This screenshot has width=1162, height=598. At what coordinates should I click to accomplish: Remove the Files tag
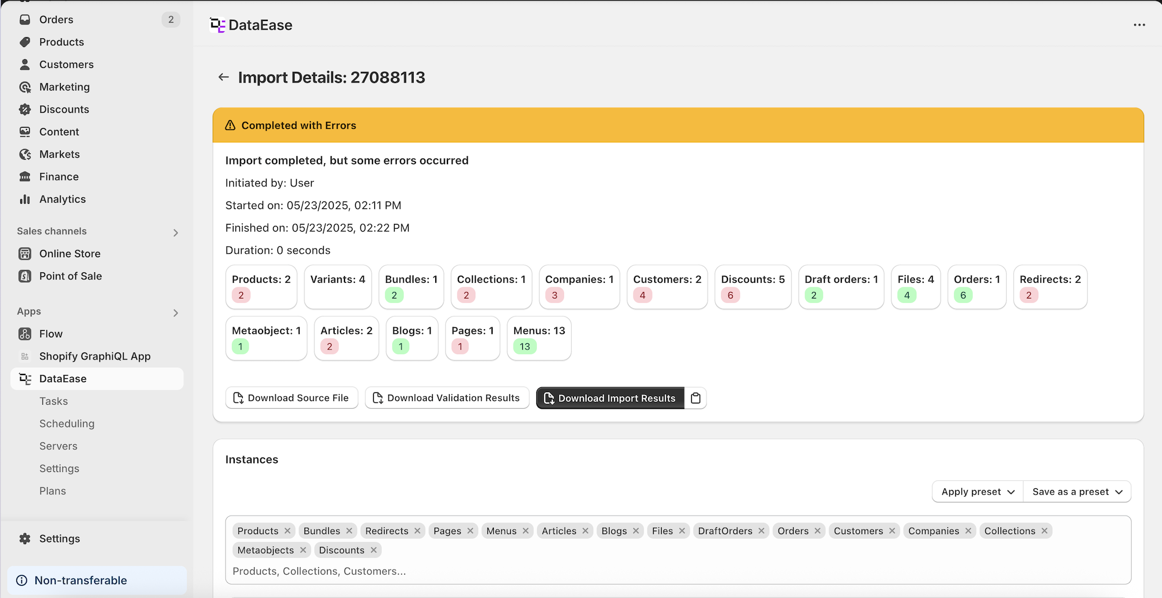[x=682, y=531]
